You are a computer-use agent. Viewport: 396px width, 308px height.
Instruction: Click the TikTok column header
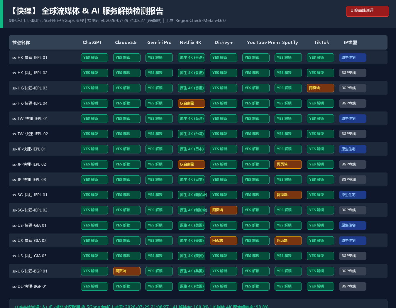[322, 43]
